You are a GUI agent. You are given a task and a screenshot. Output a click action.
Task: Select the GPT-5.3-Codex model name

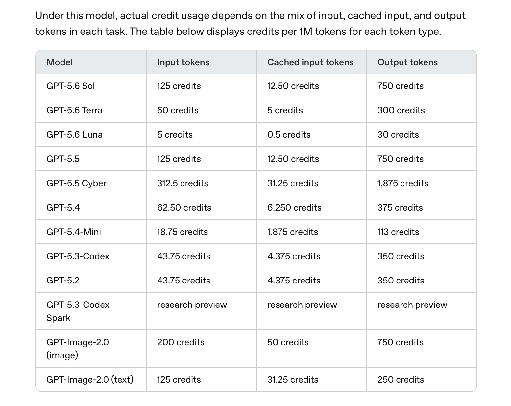(x=78, y=256)
